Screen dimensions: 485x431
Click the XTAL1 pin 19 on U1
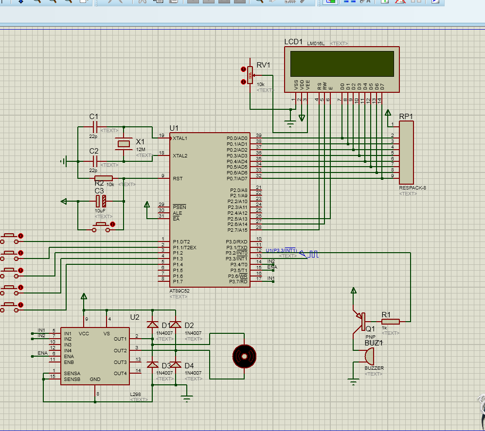click(x=164, y=138)
